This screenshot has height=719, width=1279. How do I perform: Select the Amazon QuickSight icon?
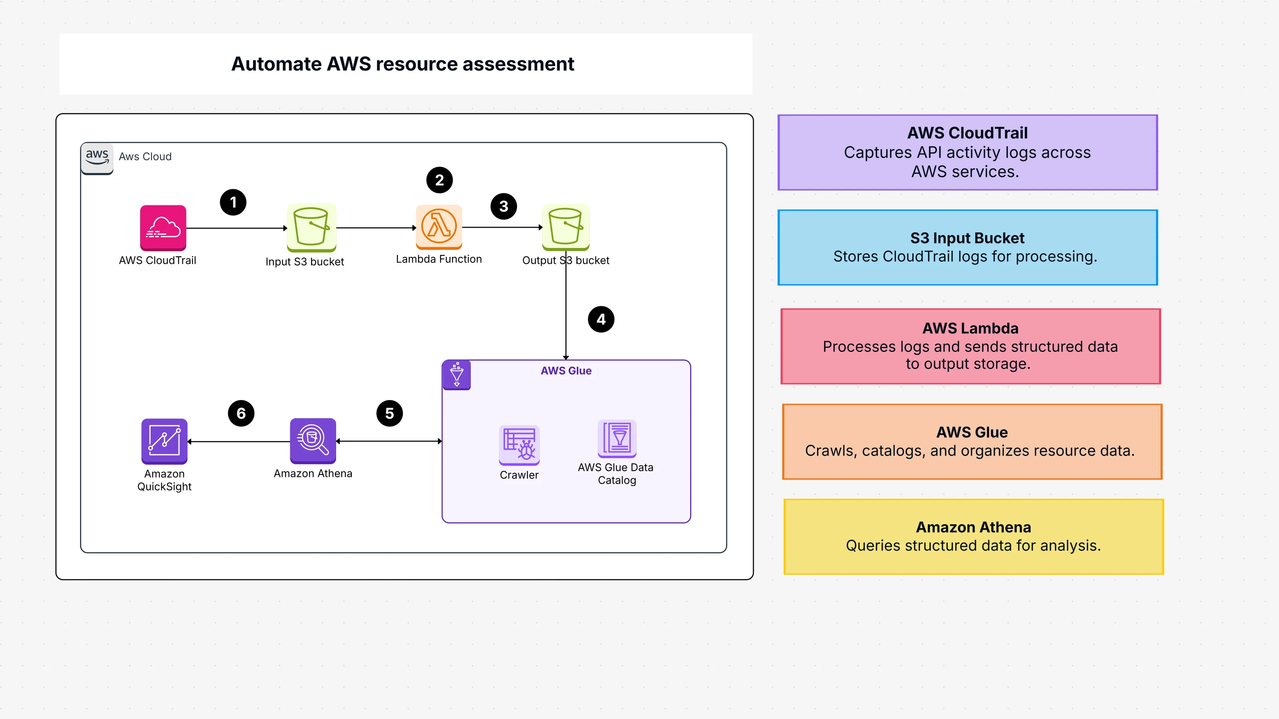click(164, 441)
